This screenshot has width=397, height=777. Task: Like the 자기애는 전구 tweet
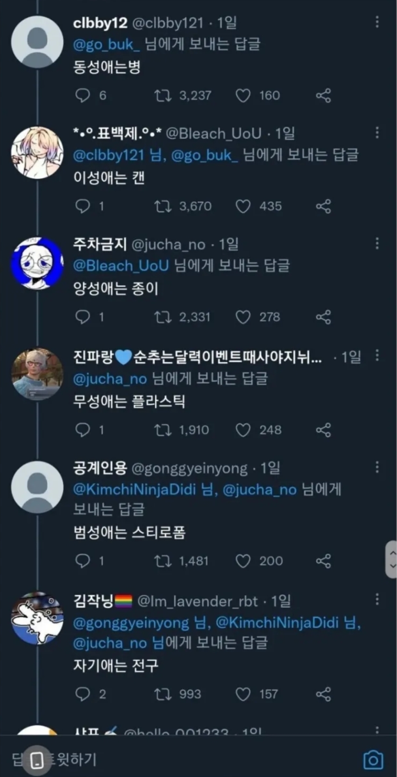point(243,694)
